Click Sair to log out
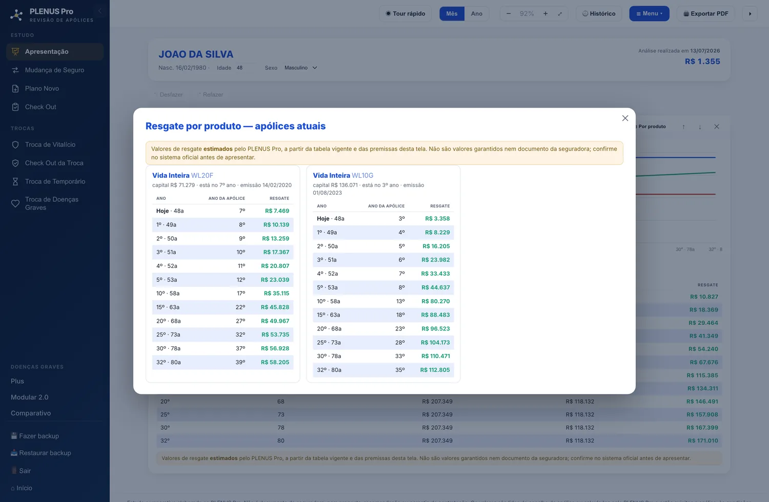769x502 pixels. pos(21,471)
